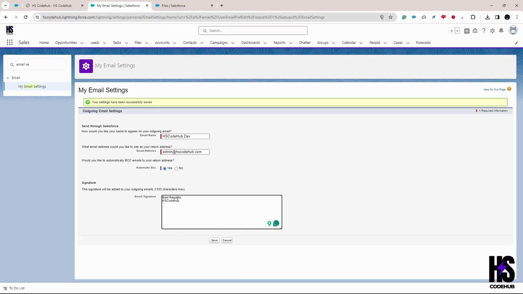Open the Setup gear in the header
The image size is (523, 294).
click(493, 31)
